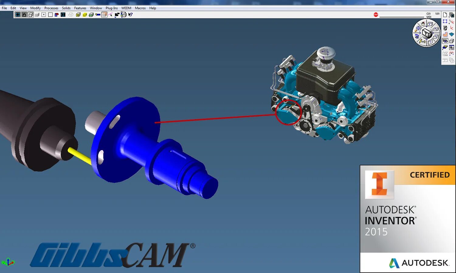Click the red bracket hash icon
The image size is (456, 273).
(452, 54)
